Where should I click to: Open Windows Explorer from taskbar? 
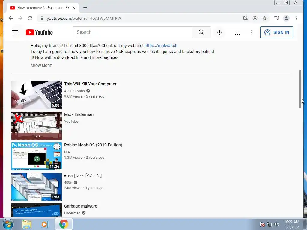point(27,224)
